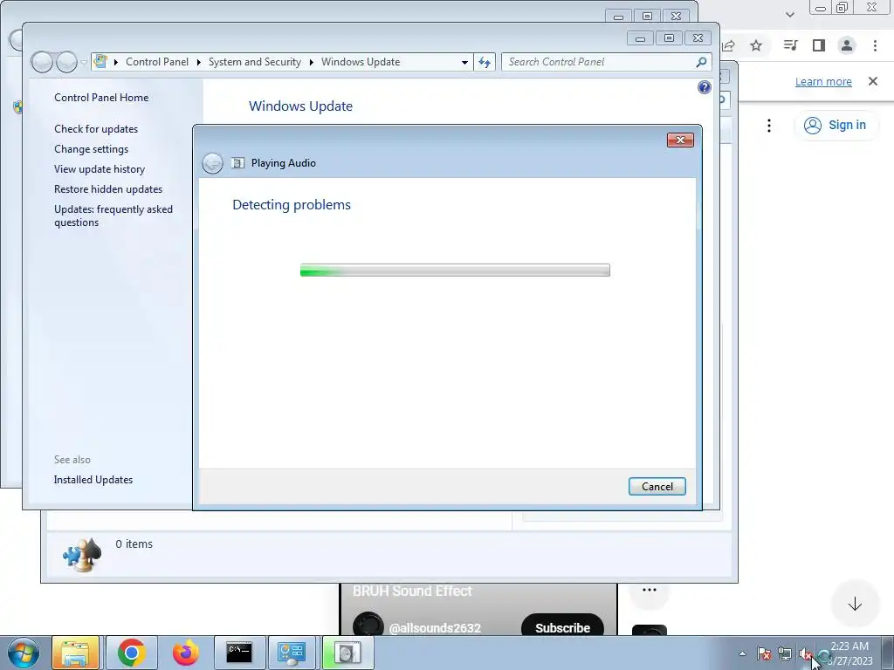Click the Playing Audio title icon
Viewport: 894px width, 670px height.
(x=237, y=163)
